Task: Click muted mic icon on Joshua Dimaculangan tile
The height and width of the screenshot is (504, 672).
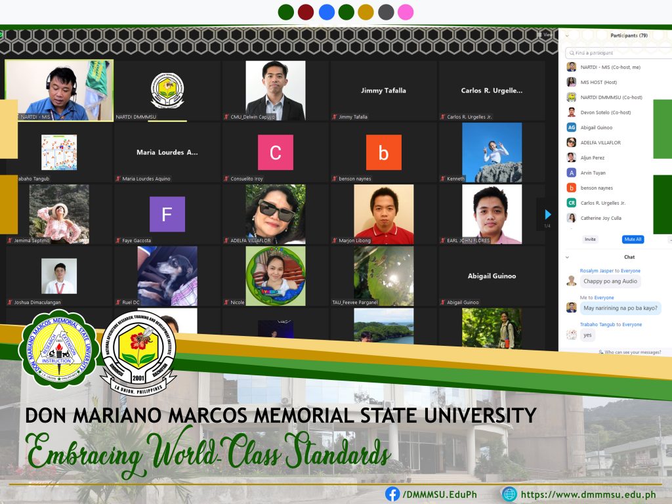Action: point(10,302)
